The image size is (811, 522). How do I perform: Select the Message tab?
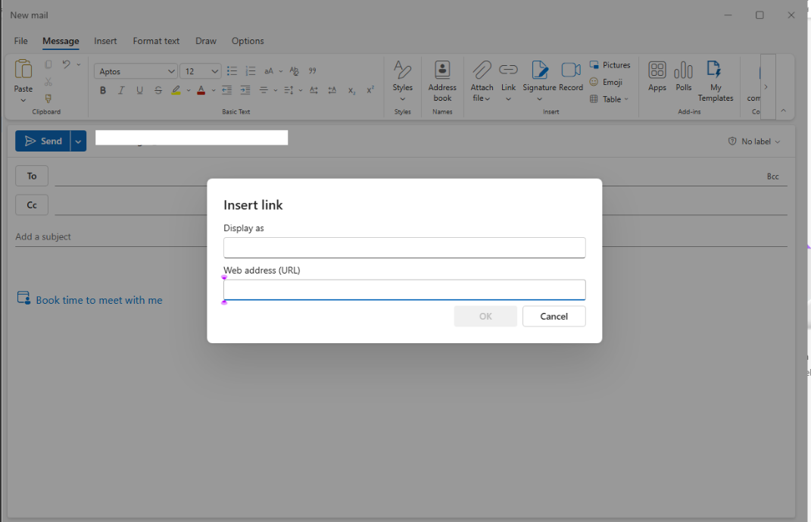(x=61, y=41)
